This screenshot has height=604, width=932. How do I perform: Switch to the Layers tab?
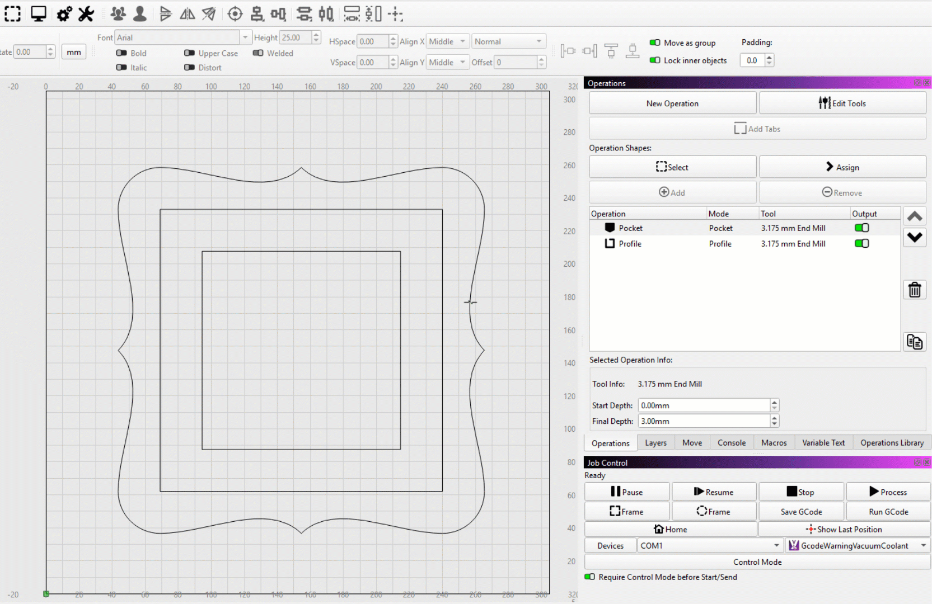coord(655,442)
